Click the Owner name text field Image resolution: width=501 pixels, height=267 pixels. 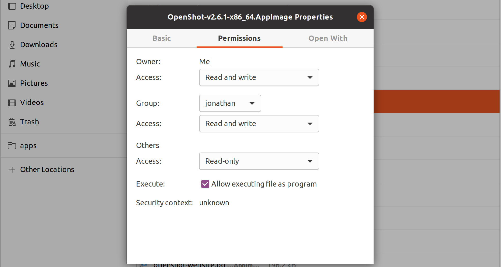[x=229, y=61]
